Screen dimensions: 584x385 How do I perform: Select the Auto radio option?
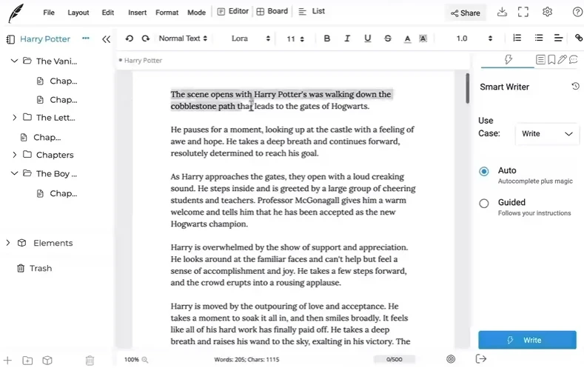click(x=484, y=171)
